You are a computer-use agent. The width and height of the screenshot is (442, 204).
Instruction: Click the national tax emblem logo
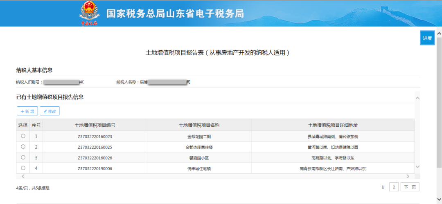[89, 13]
